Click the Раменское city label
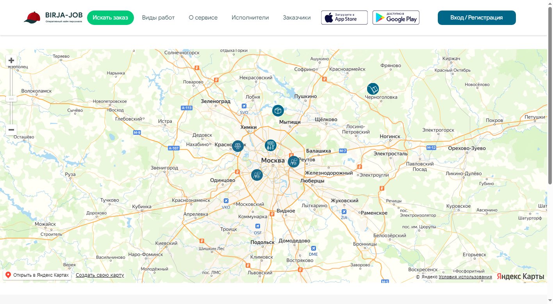This screenshot has height=304, width=553. [374, 213]
